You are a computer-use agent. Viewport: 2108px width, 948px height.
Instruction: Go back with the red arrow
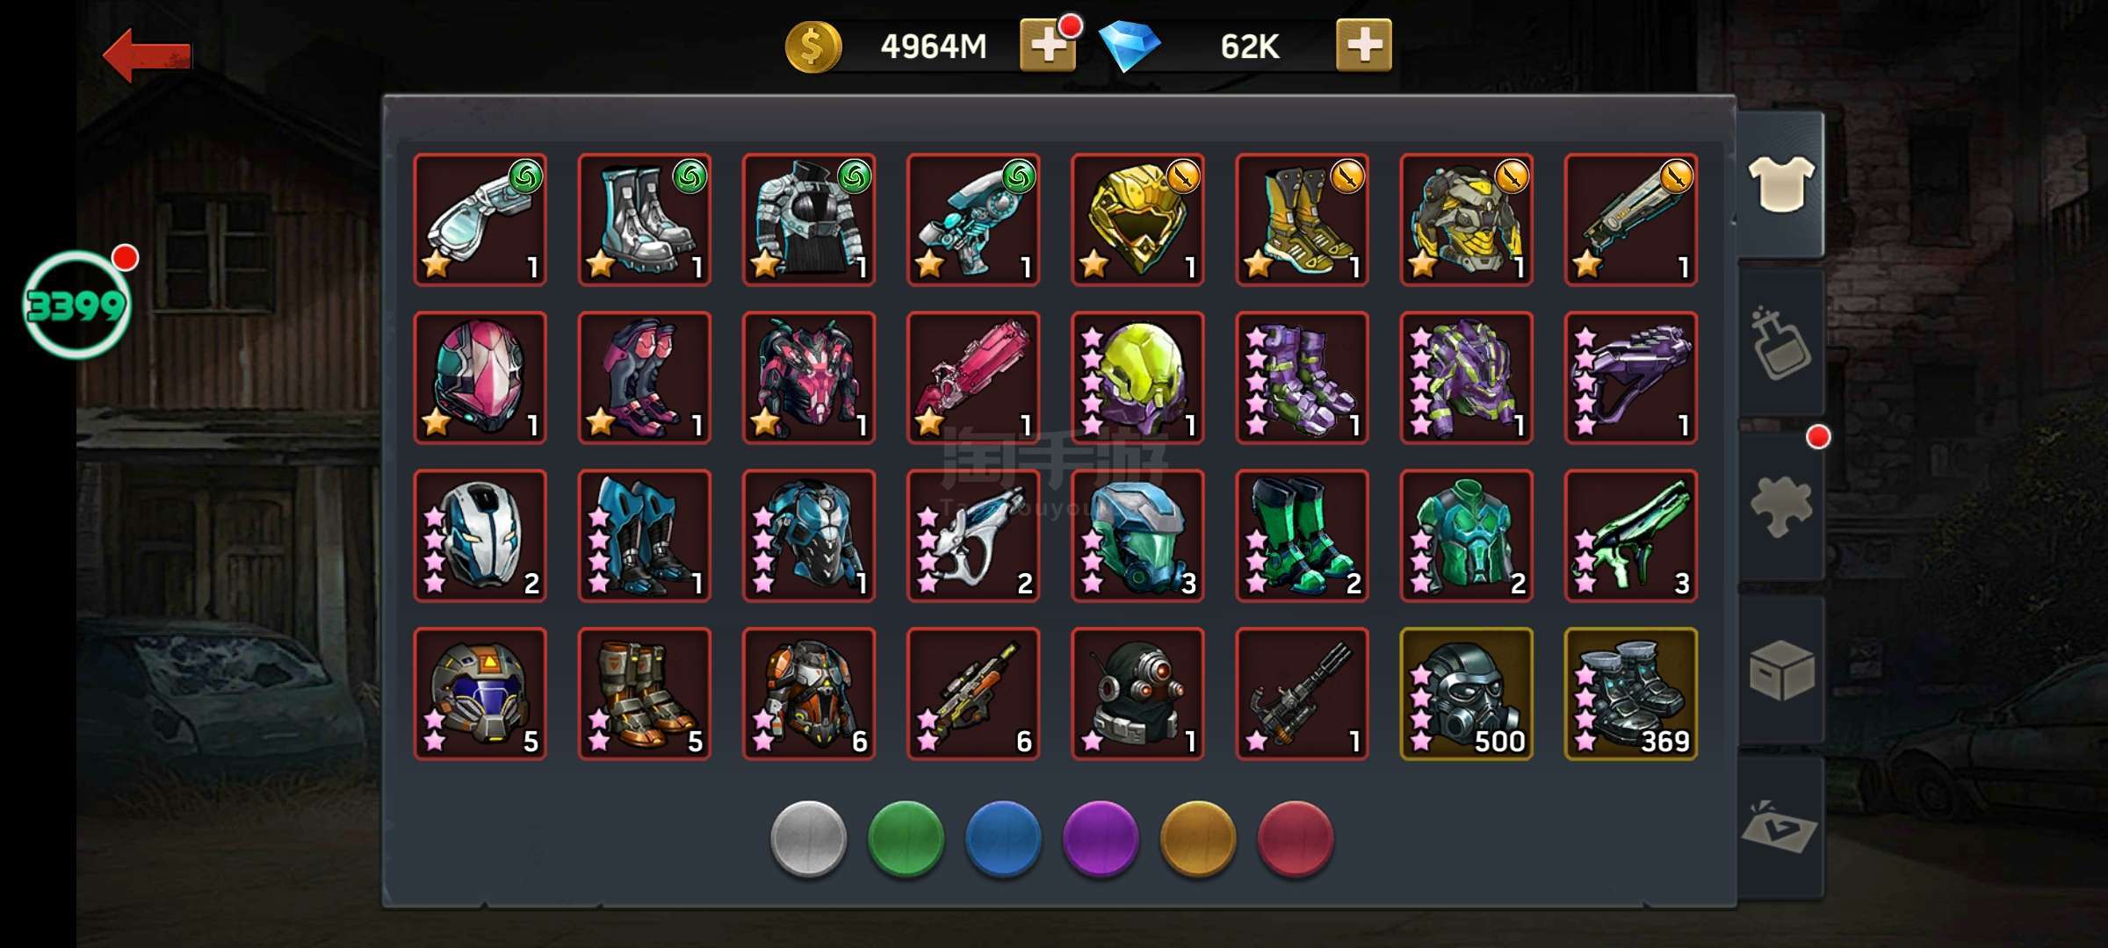tap(147, 54)
